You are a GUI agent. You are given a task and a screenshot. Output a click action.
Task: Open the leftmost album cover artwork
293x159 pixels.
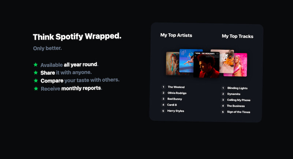173,64
